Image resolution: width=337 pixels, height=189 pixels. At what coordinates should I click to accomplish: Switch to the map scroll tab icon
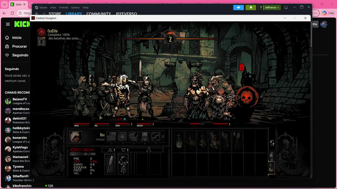point(271,156)
